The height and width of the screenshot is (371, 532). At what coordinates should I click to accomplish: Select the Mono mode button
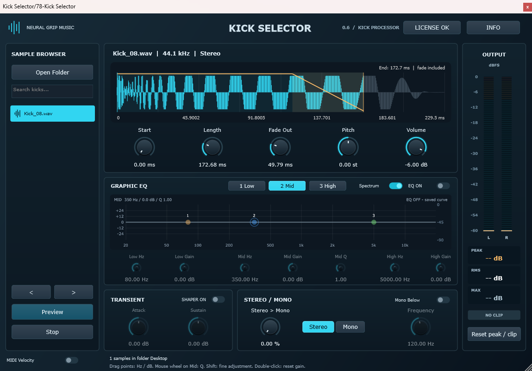click(350, 327)
